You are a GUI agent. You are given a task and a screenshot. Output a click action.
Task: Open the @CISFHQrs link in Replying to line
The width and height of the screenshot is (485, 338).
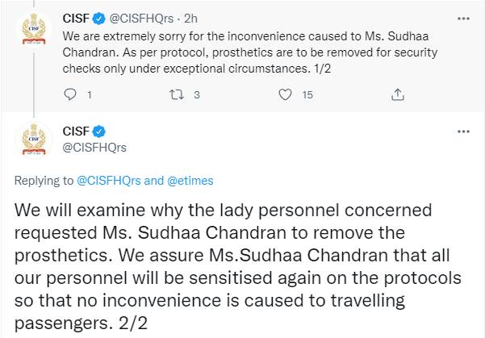coord(109,181)
